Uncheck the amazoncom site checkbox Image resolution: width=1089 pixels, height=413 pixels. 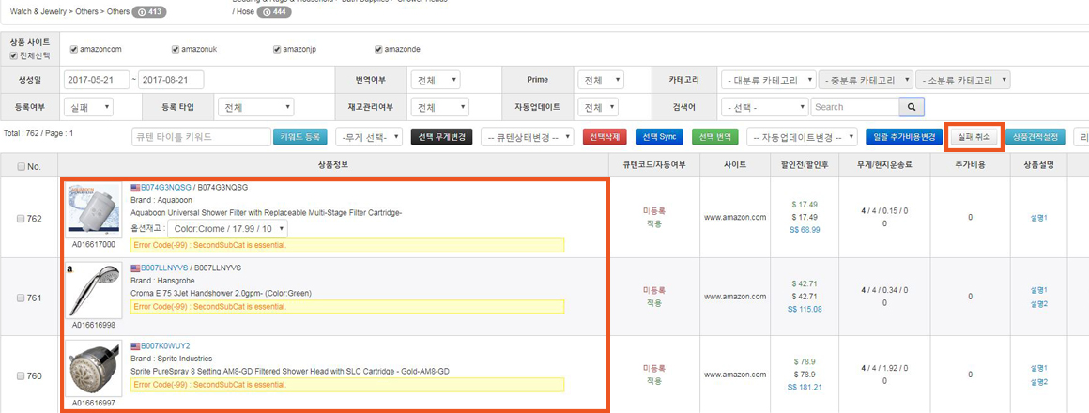tap(74, 50)
